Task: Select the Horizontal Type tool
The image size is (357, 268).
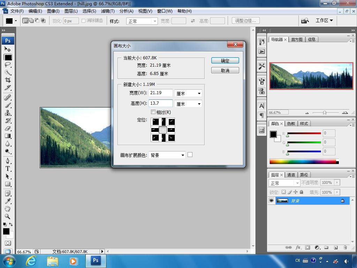Action: tap(8, 169)
